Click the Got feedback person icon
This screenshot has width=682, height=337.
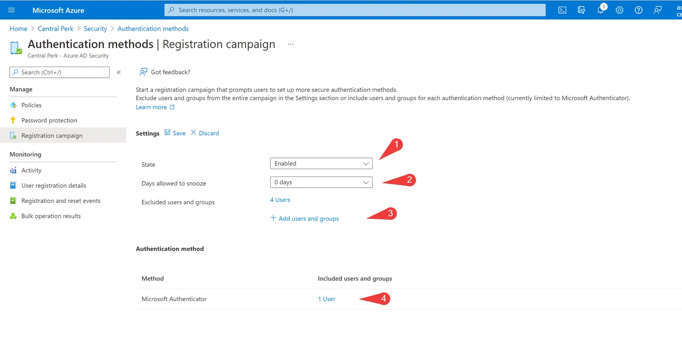point(143,72)
